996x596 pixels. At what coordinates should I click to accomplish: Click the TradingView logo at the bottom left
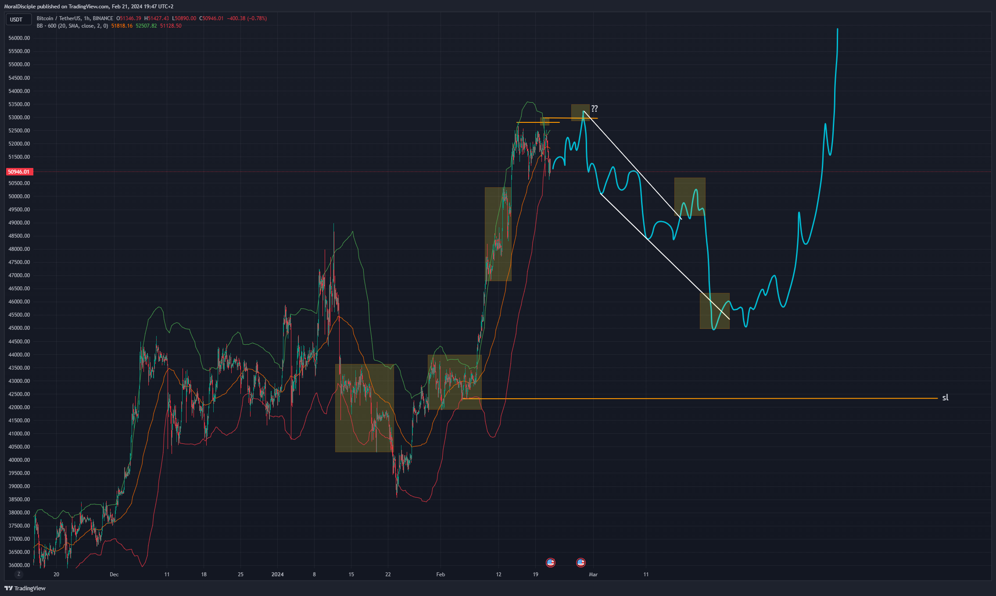click(x=25, y=588)
